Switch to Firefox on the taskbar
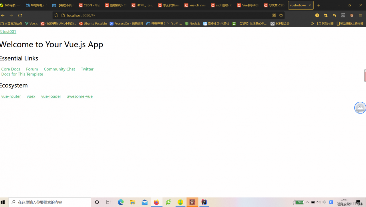Screen dimensions: 366x207 tap(156, 202)
